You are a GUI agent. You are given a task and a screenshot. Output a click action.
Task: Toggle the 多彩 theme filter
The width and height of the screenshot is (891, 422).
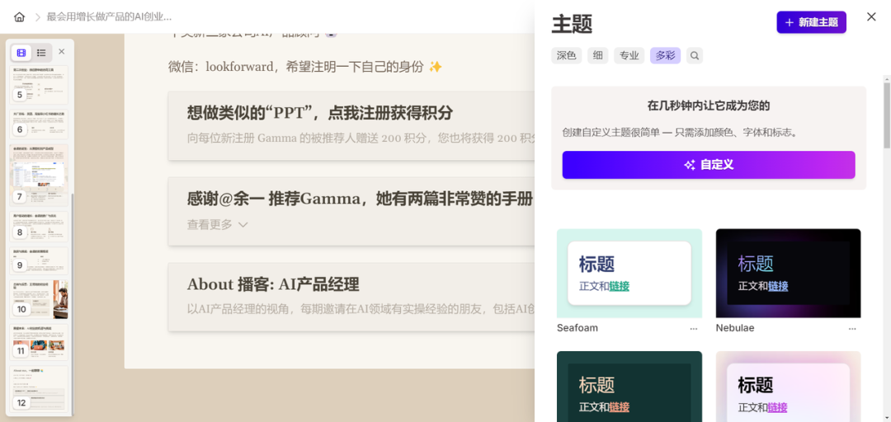click(x=665, y=56)
